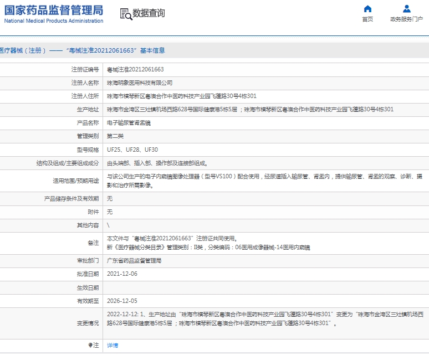The width and height of the screenshot is (429, 355).
Task: Click the 注册证编号 row label
Action: [85, 69]
